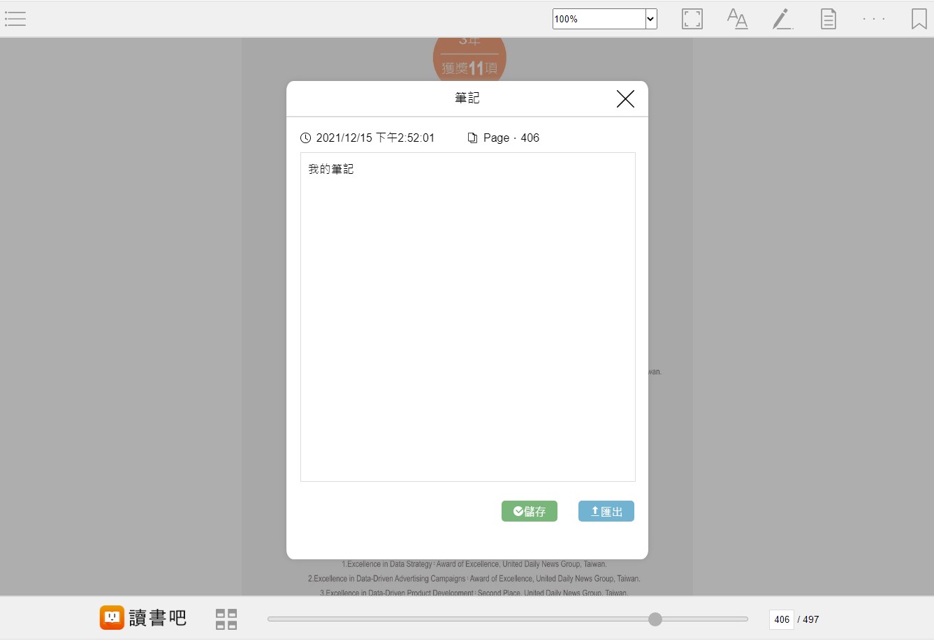This screenshot has height=641, width=934.
Task: Click the total pages 497 label
Action: (810, 619)
